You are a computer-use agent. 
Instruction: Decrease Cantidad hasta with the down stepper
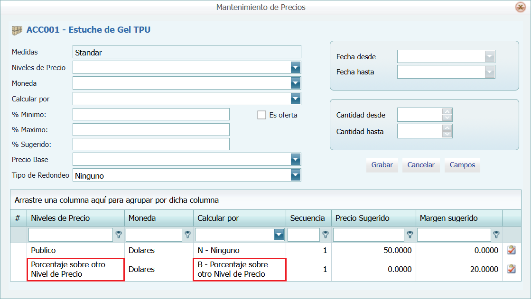tap(447, 134)
